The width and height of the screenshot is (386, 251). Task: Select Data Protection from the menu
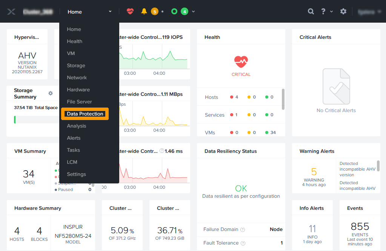click(x=85, y=114)
